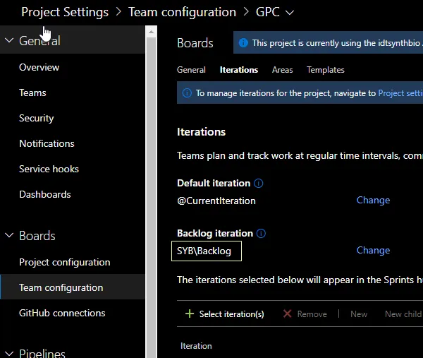The width and height of the screenshot is (423, 358).
Task: Collapse the Boards section chevron
Action: (x=9, y=236)
